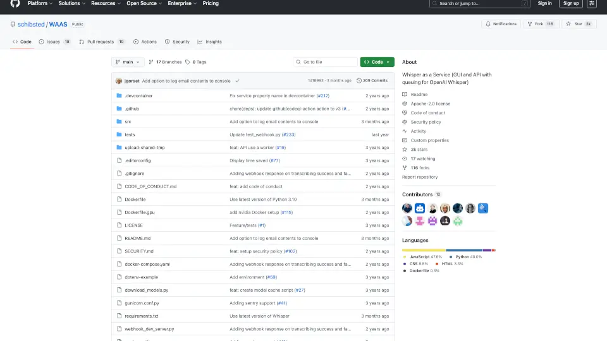607x341 pixels.
Task: Open the tests folder
Action: pos(130,135)
